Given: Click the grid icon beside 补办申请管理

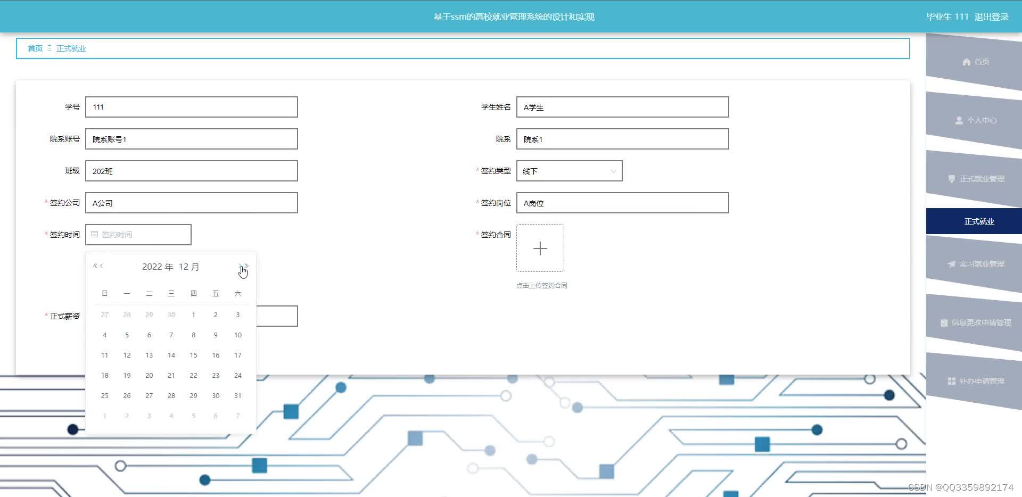Looking at the screenshot, I should point(952,381).
